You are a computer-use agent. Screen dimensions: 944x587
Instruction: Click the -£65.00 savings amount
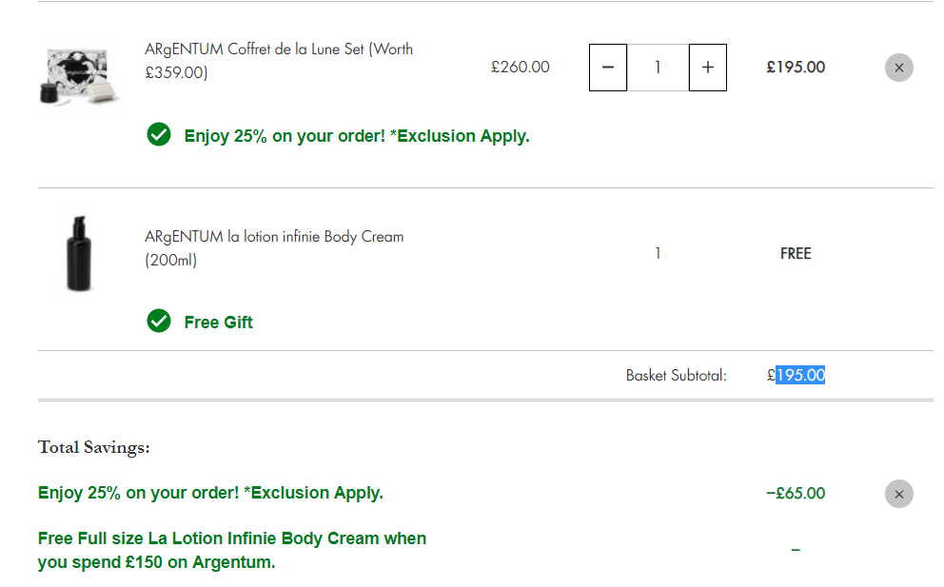click(x=796, y=493)
